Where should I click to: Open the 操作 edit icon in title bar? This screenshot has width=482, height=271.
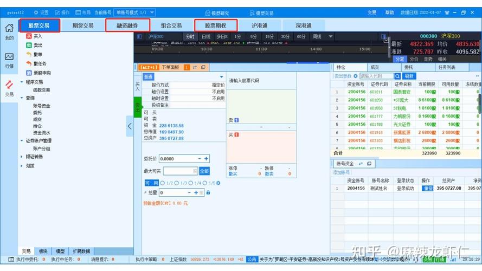[57, 12]
